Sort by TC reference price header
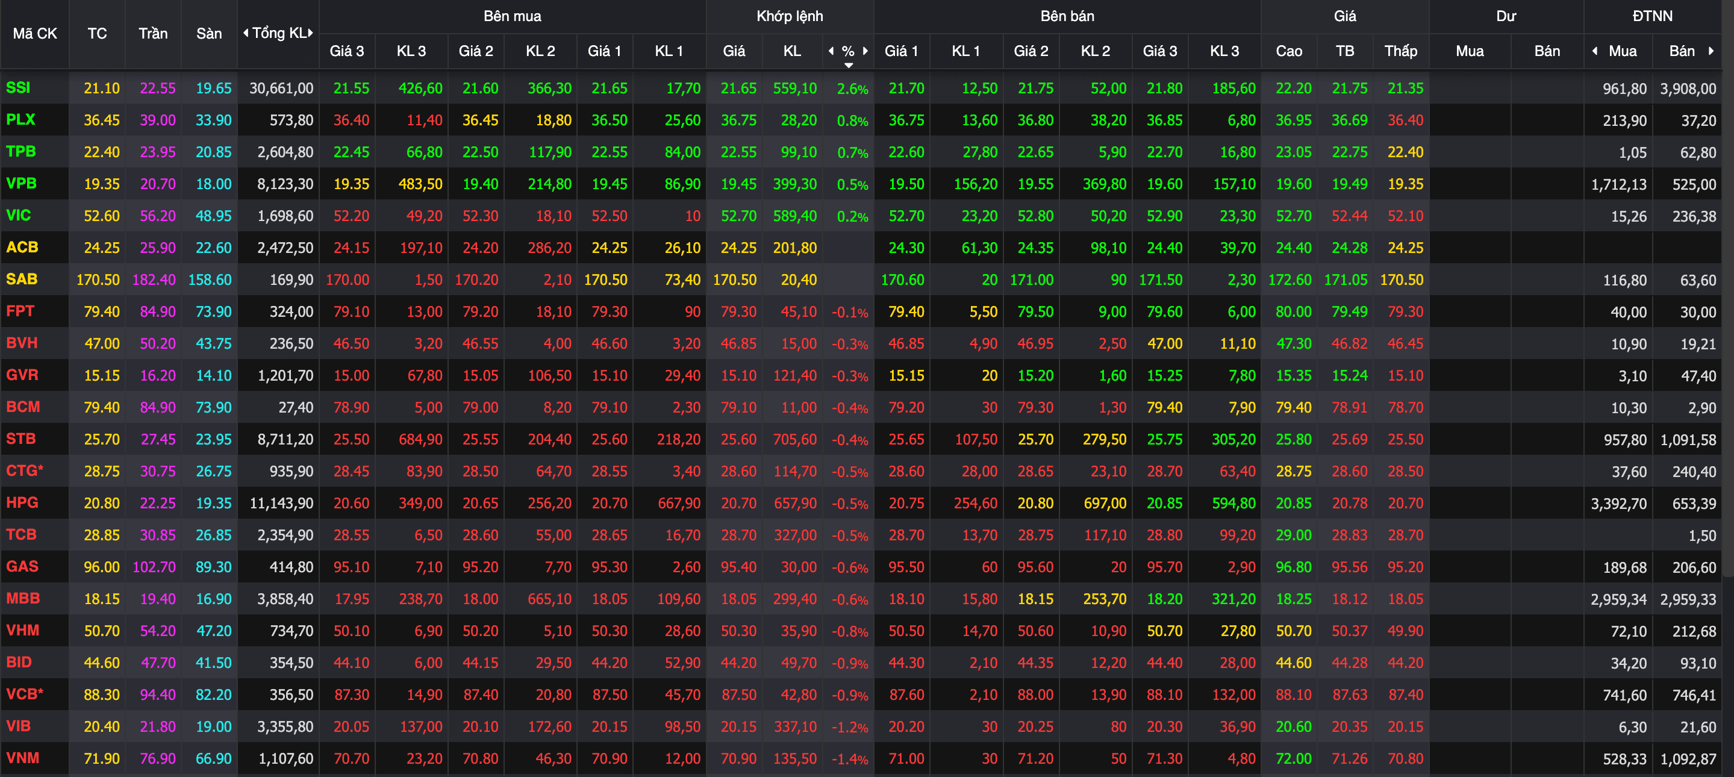Viewport: 1734px width, 777px height. pos(98,34)
